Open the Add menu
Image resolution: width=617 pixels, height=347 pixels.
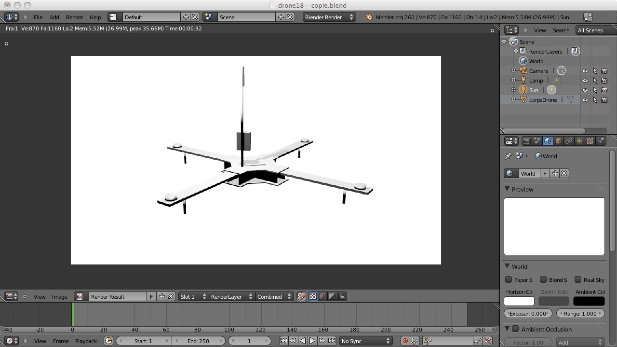coord(54,17)
